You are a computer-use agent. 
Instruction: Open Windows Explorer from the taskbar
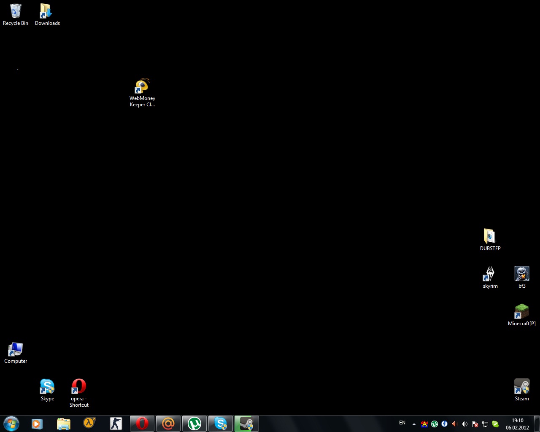click(x=63, y=424)
